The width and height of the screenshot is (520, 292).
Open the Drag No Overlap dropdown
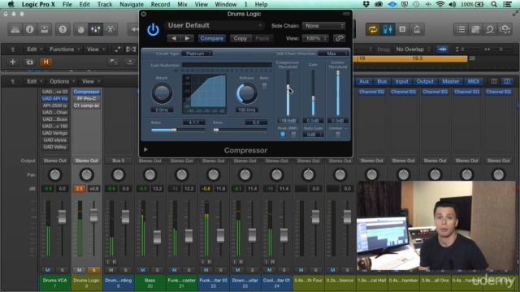(413, 49)
